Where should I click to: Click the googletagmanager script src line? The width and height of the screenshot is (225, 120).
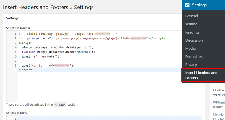click(92, 38)
